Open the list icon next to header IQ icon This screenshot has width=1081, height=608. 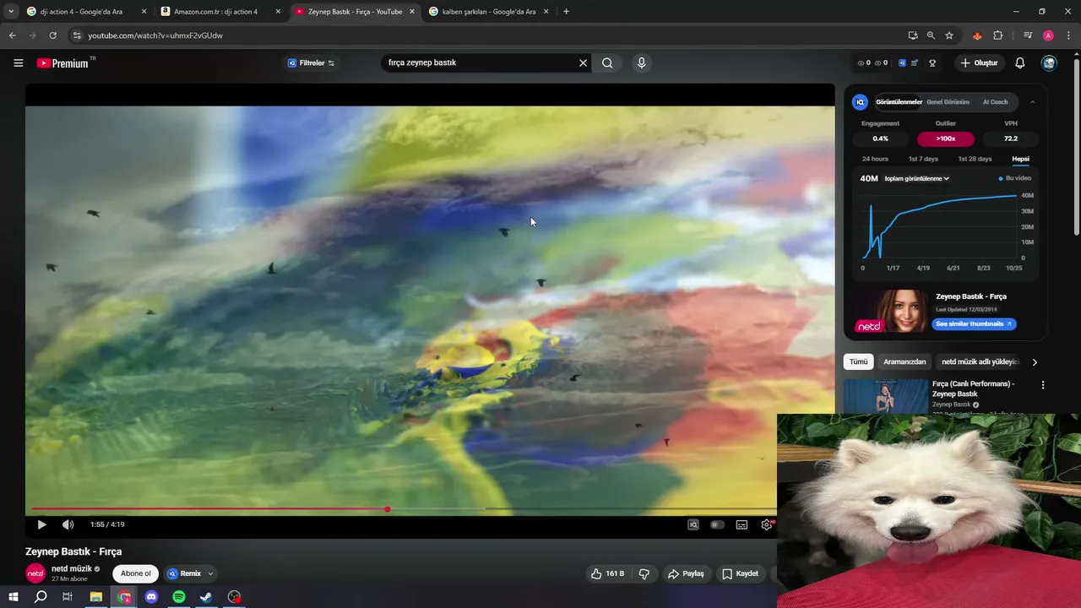click(915, 62)
